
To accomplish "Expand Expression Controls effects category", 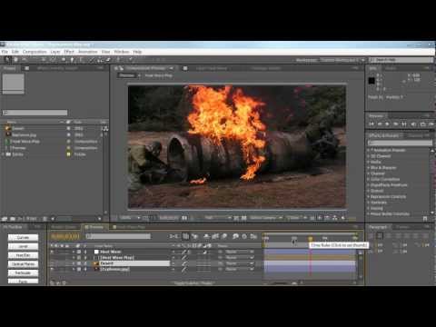I will point(369,196).
